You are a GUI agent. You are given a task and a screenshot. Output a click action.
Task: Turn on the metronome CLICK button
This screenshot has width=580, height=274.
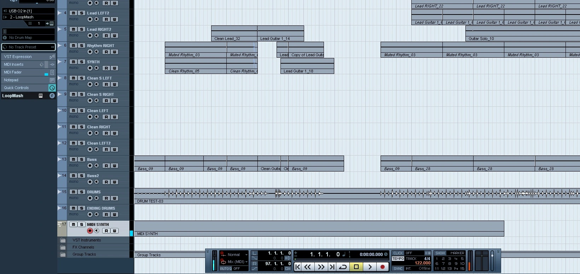[x=398, y=253]
